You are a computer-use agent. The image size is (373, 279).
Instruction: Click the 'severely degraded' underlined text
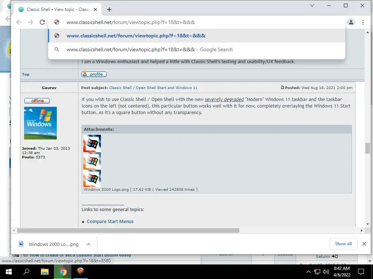click(224, 100)
